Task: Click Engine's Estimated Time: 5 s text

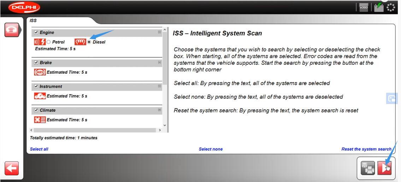Action: tap(55, 49)
